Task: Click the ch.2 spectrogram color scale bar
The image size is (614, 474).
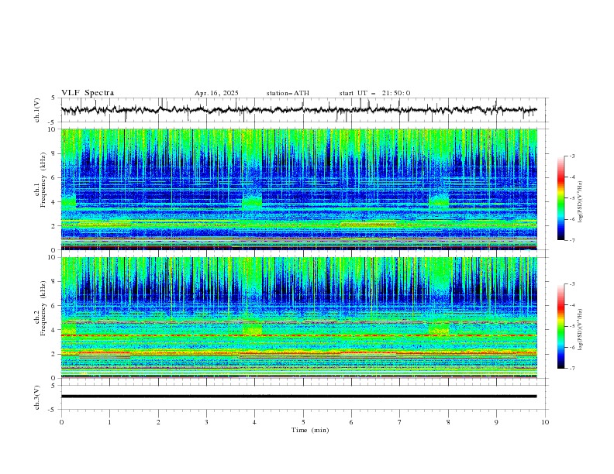Action: click(x=561, y=326)
